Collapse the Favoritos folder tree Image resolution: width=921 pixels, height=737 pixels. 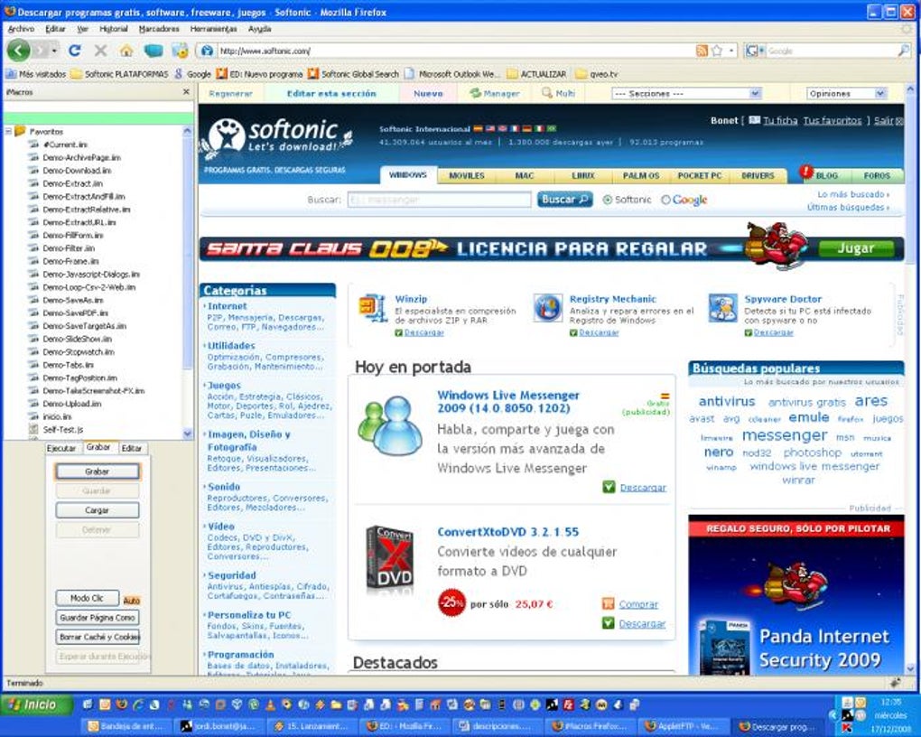click(8, 132)
